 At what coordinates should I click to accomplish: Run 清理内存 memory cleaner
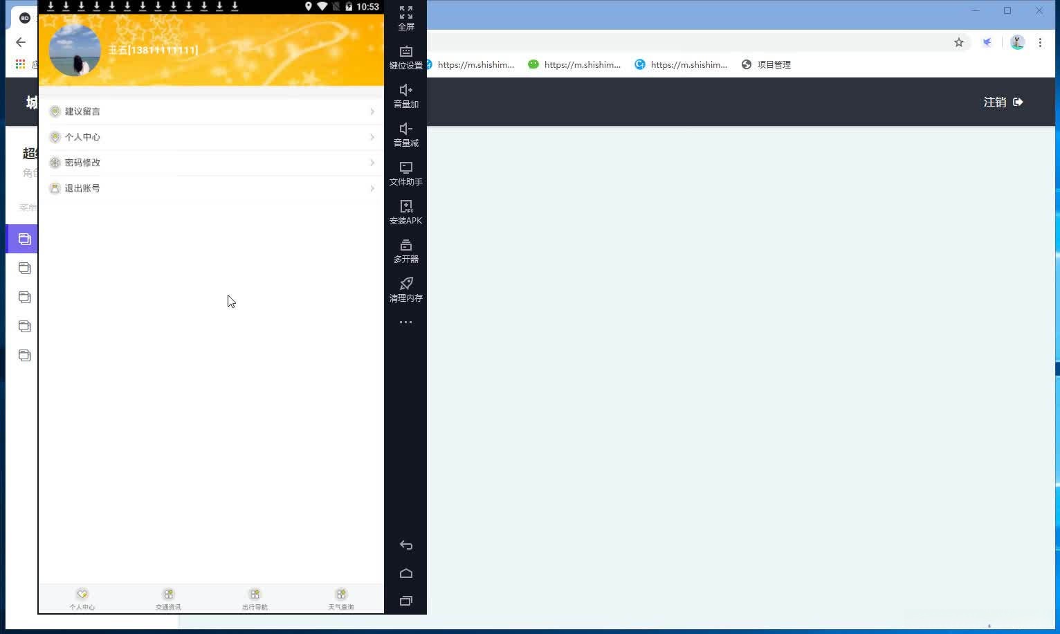click(406, 290)
